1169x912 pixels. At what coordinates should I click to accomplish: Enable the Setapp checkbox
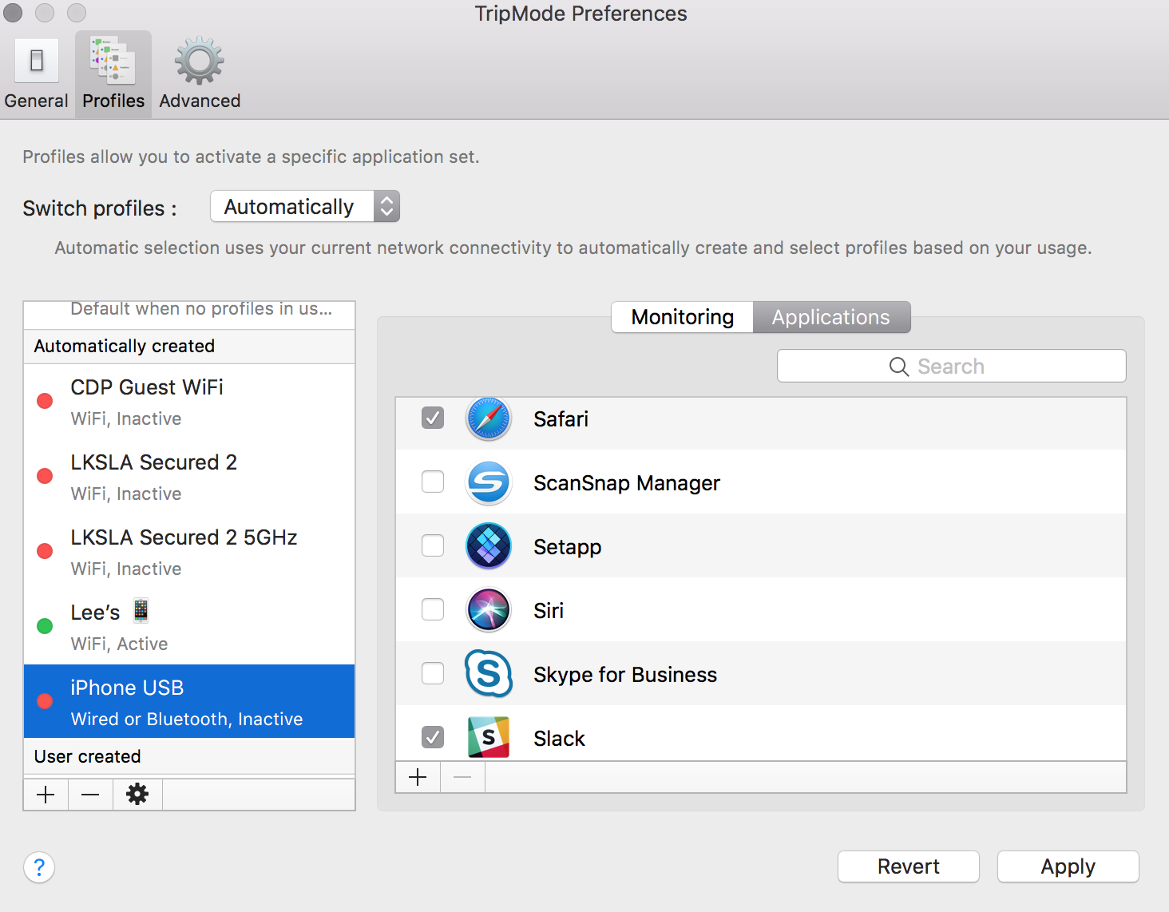[433, 545]
